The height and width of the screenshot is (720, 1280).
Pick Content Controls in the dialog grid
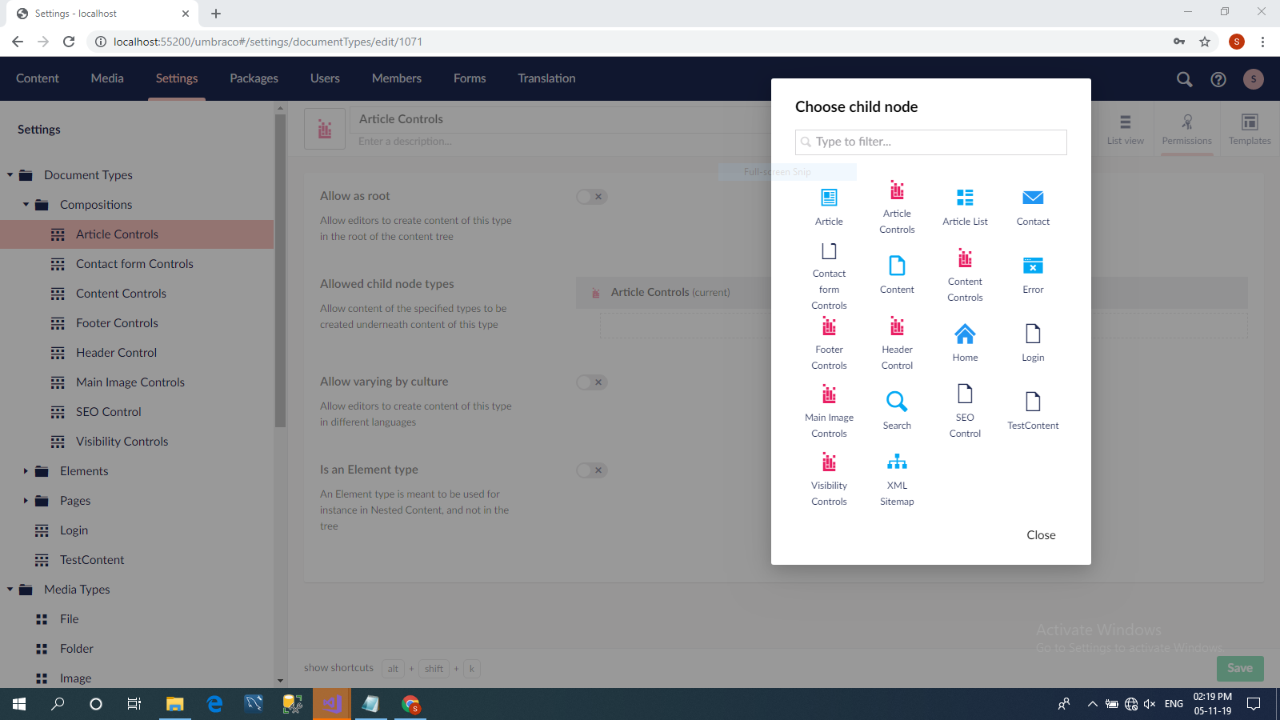(x=965, y=274)
